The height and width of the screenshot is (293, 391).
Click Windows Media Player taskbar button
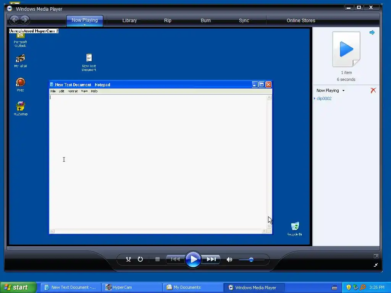254,287
